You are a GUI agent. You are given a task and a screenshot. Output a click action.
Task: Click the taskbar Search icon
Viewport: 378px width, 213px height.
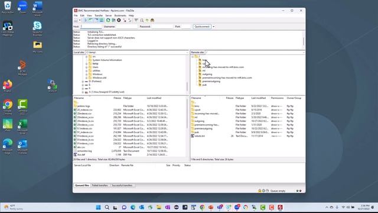pos(107,207)
